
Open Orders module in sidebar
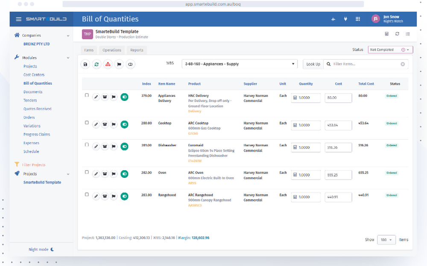click(29, 117)
